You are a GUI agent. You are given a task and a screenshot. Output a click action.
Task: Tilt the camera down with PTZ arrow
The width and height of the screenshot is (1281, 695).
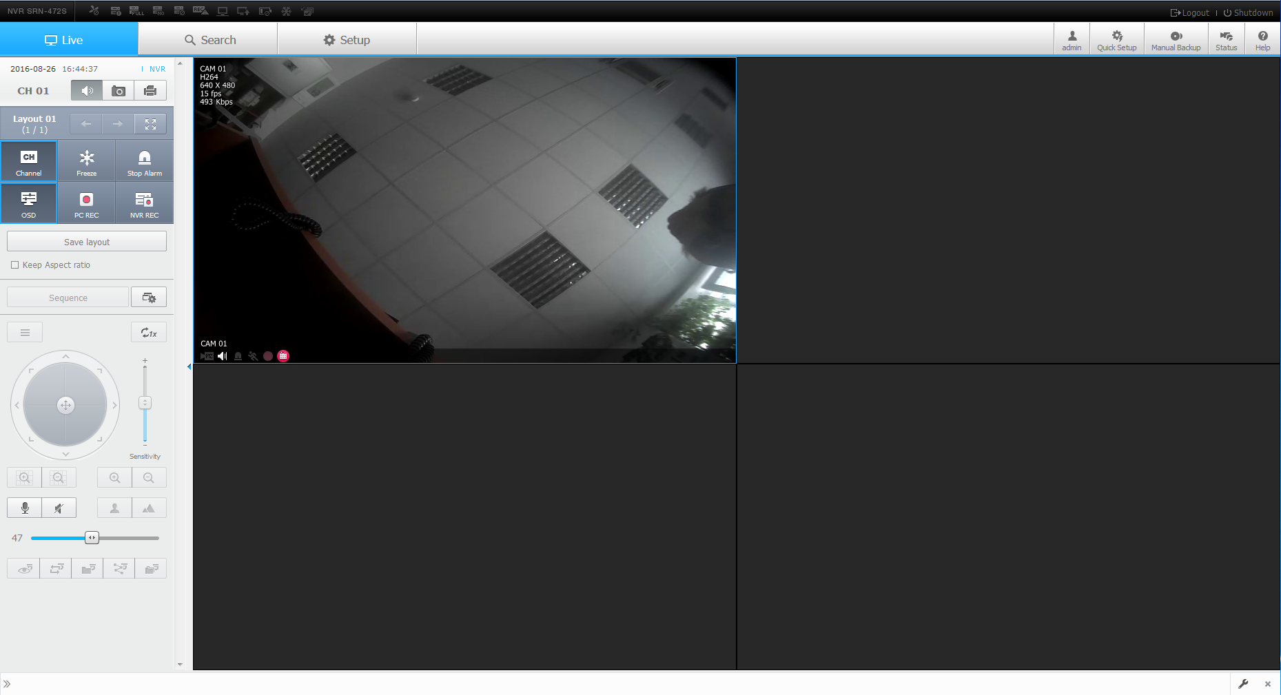65,454
